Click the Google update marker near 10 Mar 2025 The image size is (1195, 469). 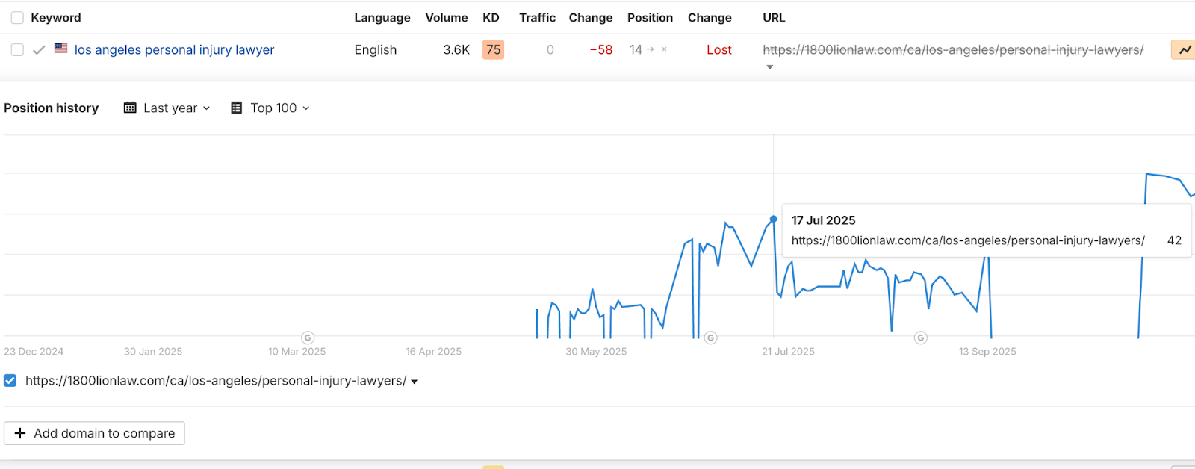pyautogui.click(x=308, y=338)
